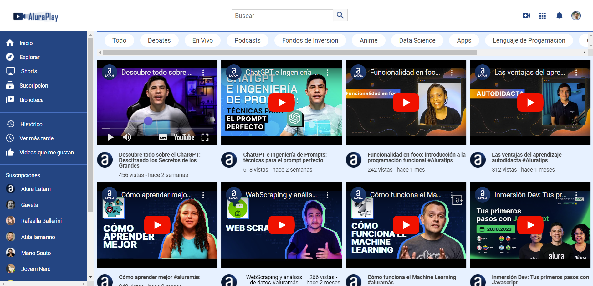Toggle subtitles on 'Descubre todo sobre' video
The width and height of the screenshot is (593, 286).
pyautogui.click(x=163, y=137)
